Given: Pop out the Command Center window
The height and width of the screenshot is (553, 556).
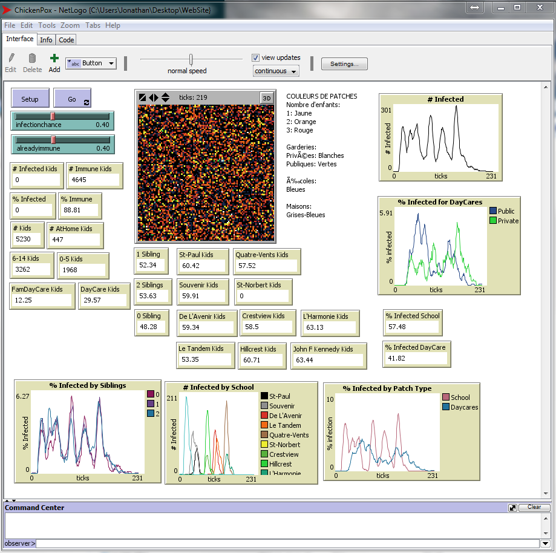Looking at the screenshot, I should [x=512, y=508].
